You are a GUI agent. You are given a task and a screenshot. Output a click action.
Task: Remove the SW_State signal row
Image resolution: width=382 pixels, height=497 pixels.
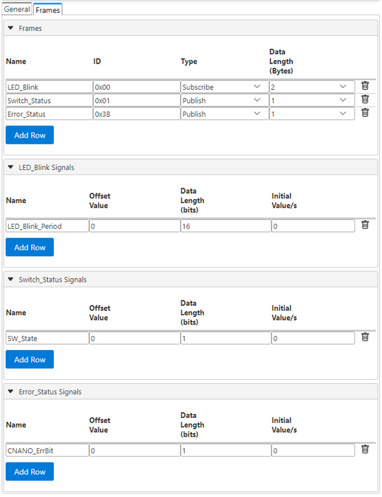pos(365,337)
